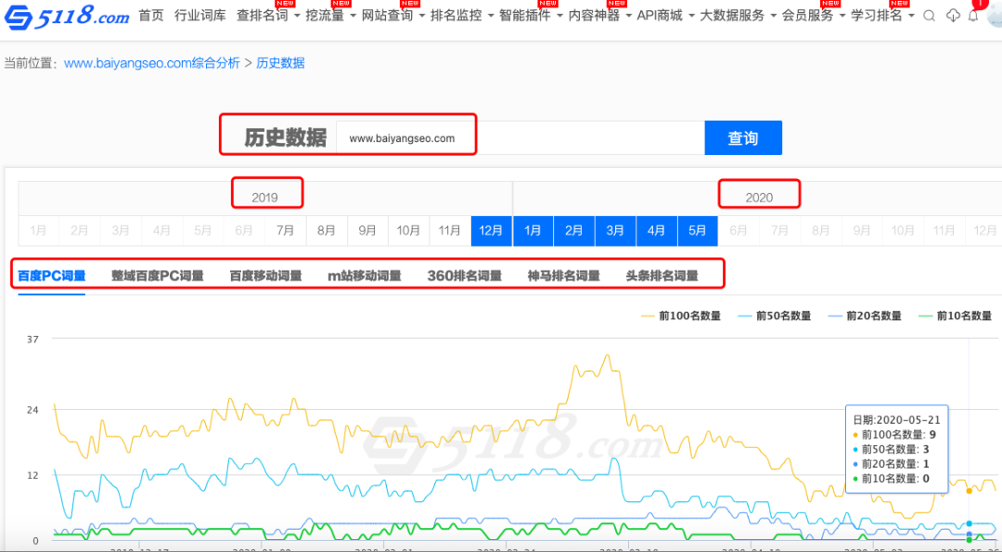Expand the 排名监控 dropdown menu
Image resolution: width=1002 pixels, height=552 pixels.
pos(462,16)
